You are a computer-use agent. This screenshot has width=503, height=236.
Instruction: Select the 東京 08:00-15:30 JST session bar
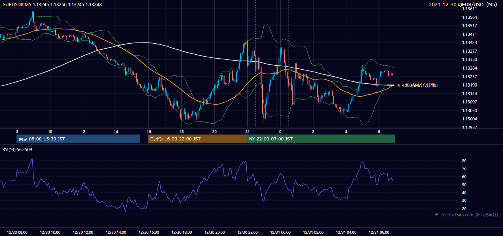pos(78,139)
